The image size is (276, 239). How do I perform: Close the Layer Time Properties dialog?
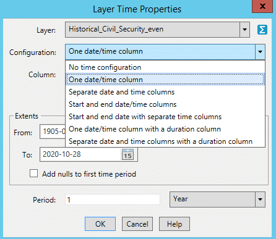pyautogui.click(x=262, y=6)
